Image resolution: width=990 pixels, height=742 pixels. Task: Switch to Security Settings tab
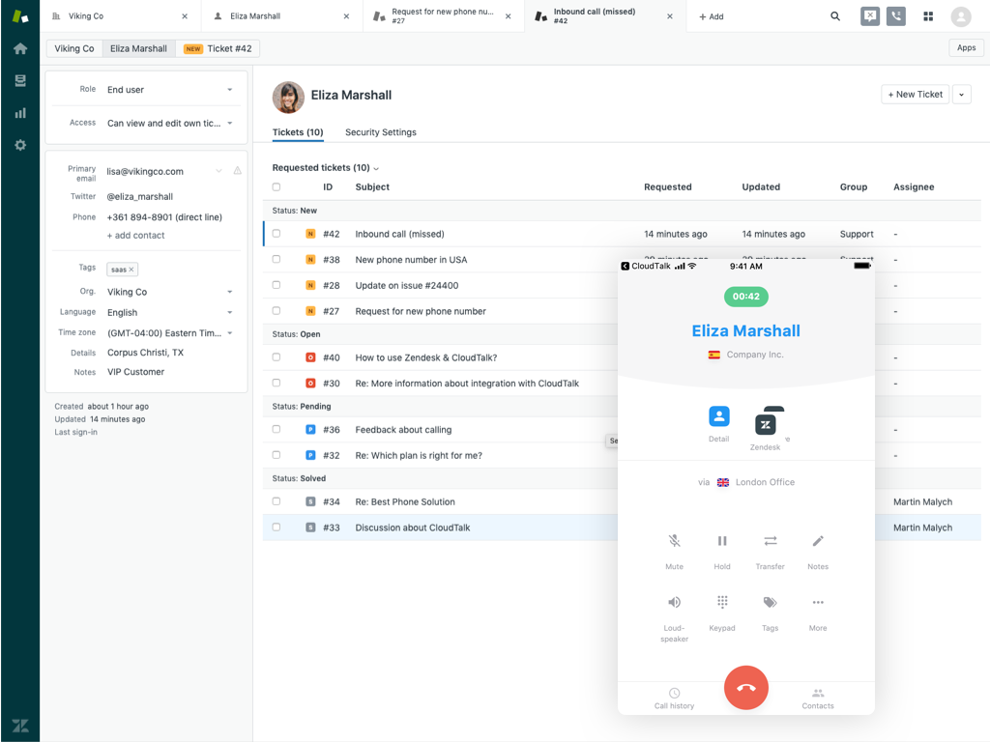[380, 132]
